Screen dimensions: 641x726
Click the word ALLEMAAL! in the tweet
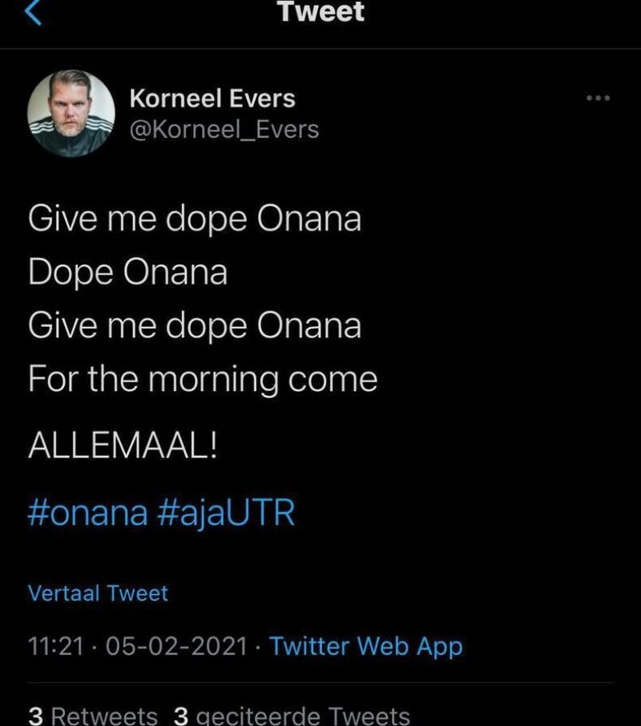pos(122,446)
